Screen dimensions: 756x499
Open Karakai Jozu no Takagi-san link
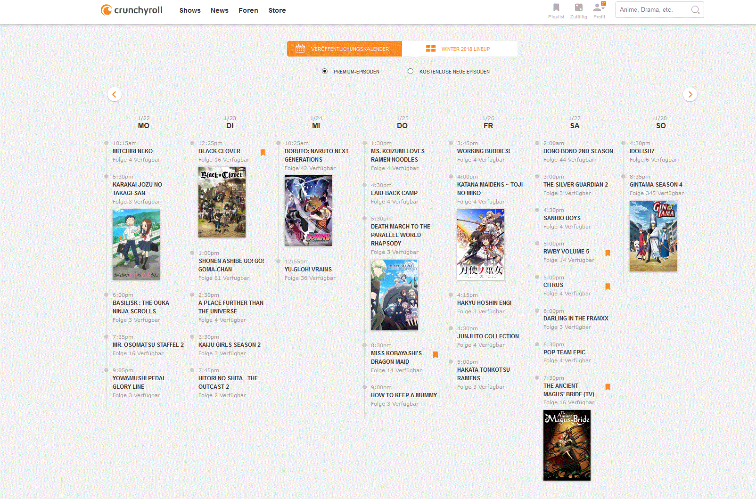(137, 189)
